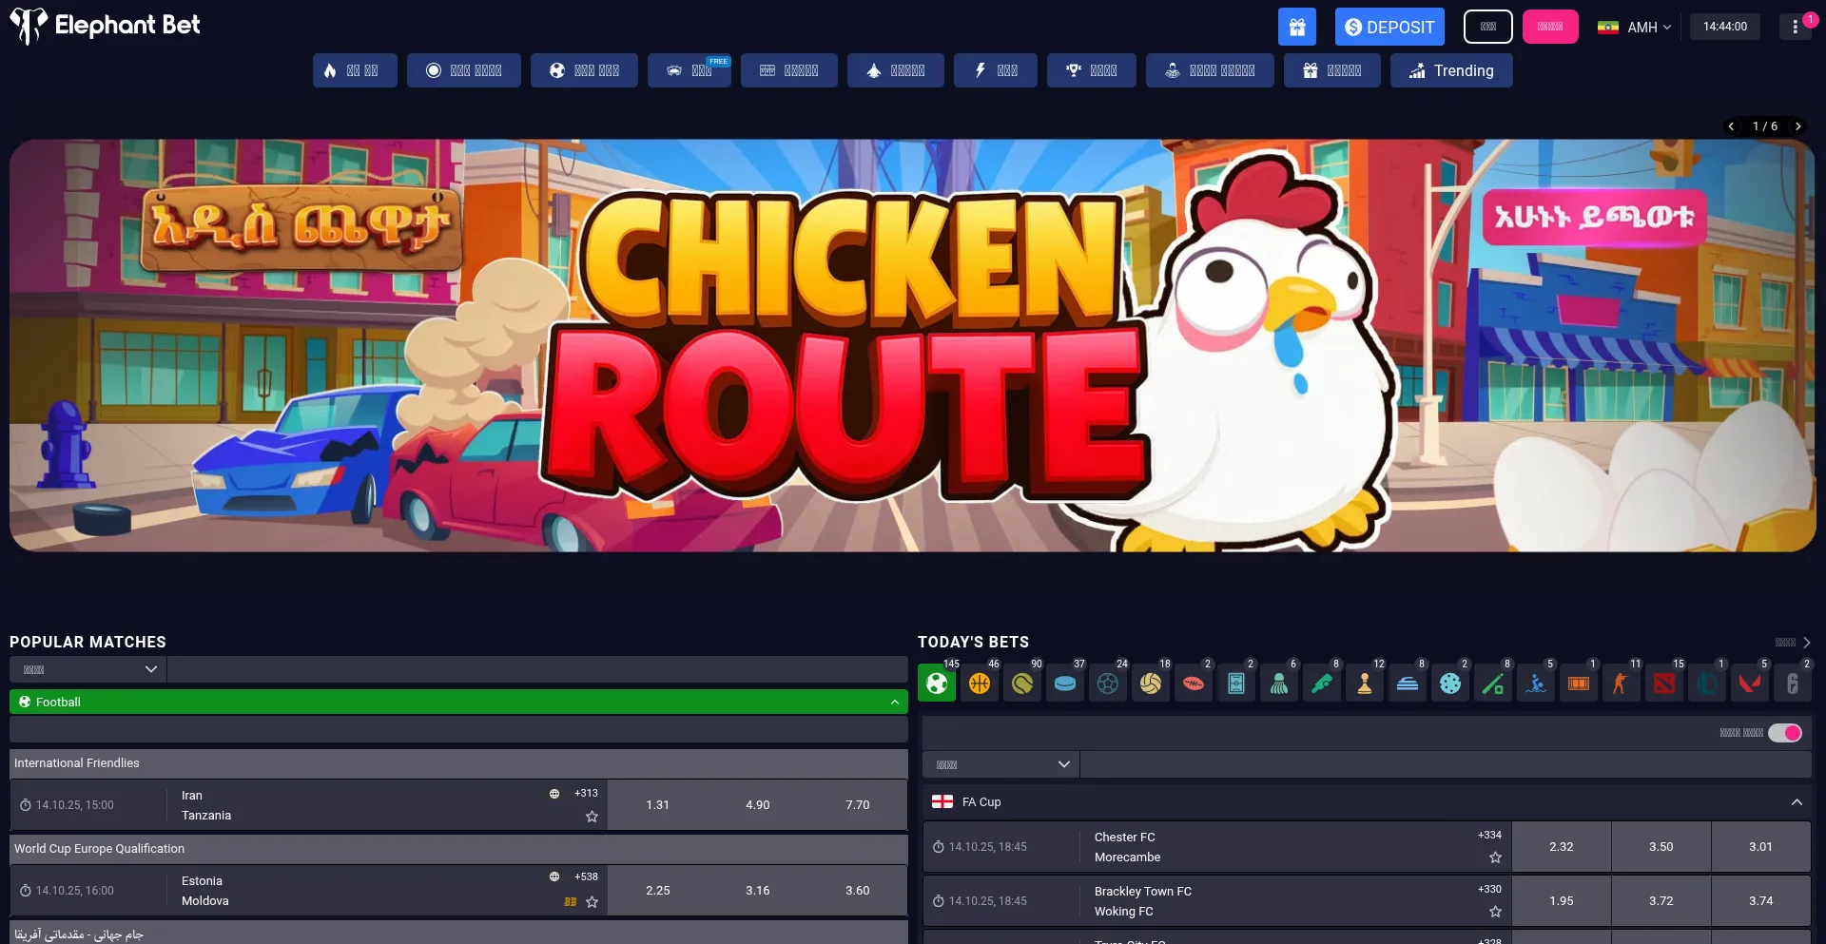The width and height of the screenshot is (1826, 944).
Task: Pick the chess pawn sport icon
Action: [1365, 684]
